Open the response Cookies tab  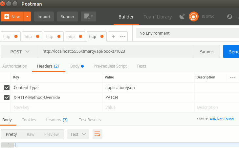pos(29,120)
